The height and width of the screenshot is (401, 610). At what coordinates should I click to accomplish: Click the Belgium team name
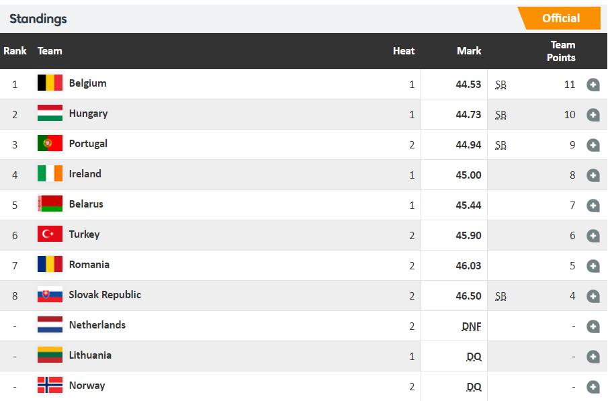87,83
